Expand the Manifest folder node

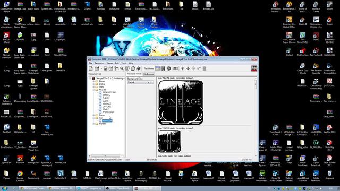point(93,124)
